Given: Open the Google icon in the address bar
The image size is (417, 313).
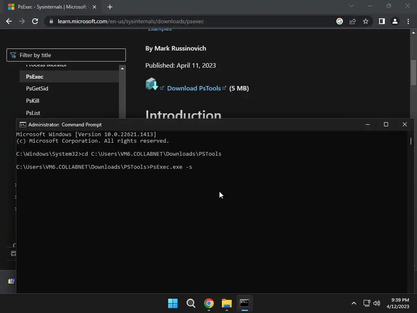Looking at the screenshot, I should pos(339,21).
